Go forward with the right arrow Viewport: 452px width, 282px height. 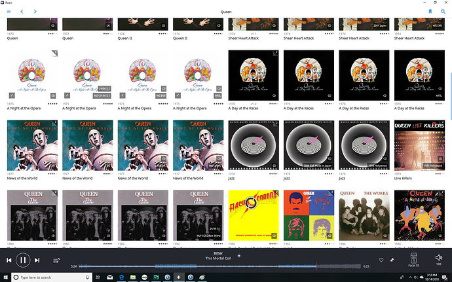pyautogui.click(x=35, y=12)
